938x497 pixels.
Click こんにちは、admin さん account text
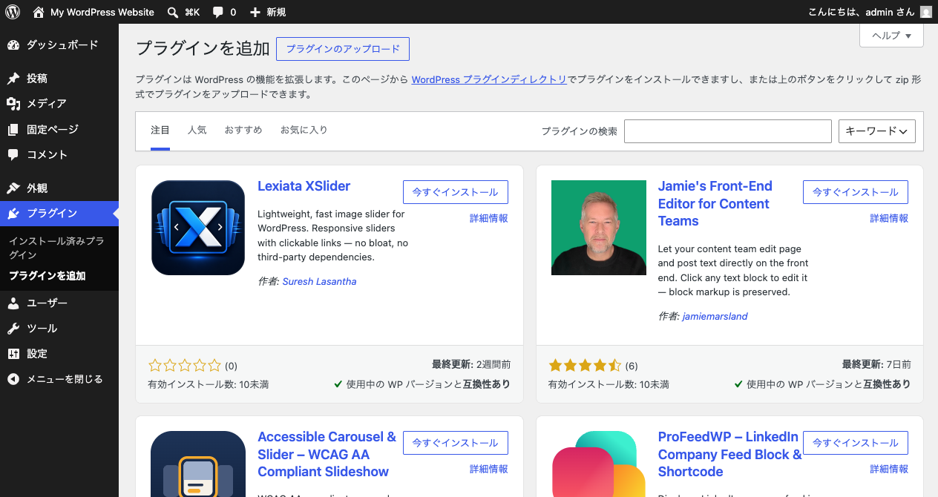861,12
